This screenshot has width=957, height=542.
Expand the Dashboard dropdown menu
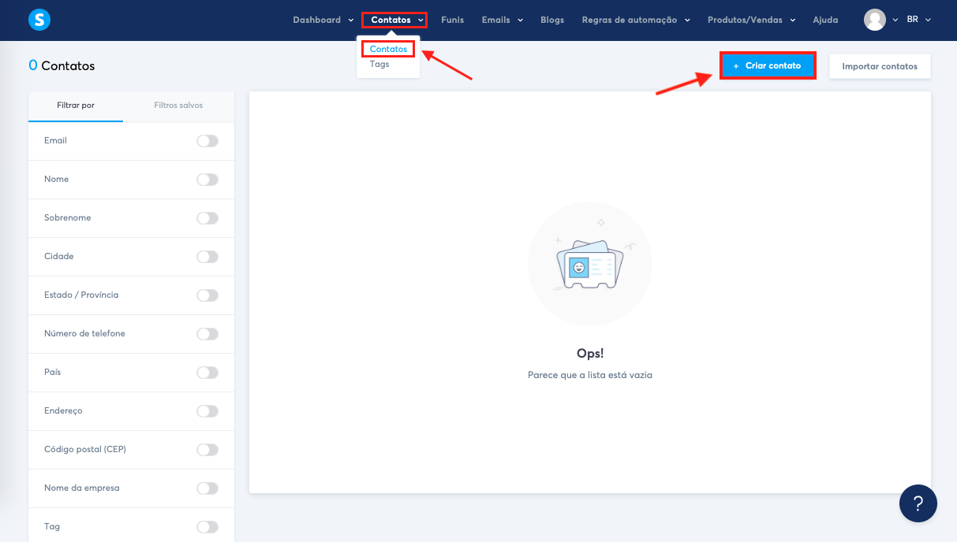[323, 20]
